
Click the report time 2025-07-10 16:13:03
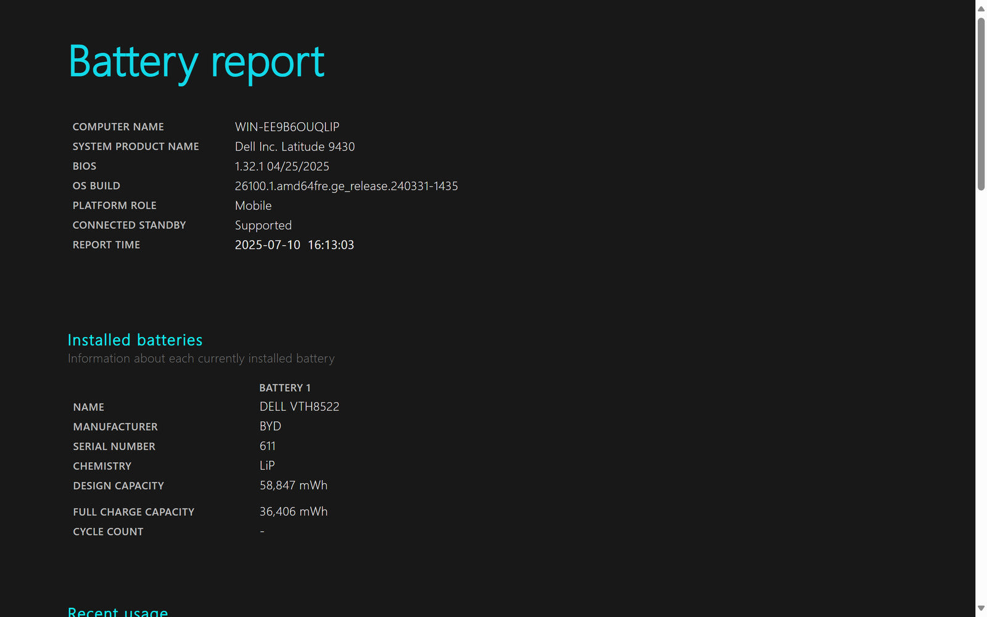tap(294, 245)
